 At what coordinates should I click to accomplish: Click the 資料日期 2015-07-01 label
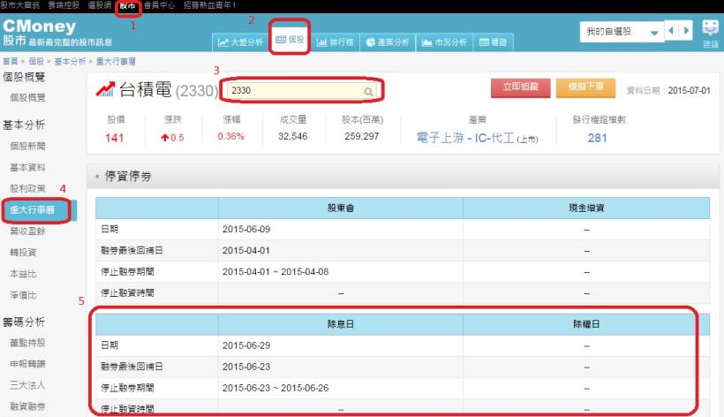[x=668, y=90]
